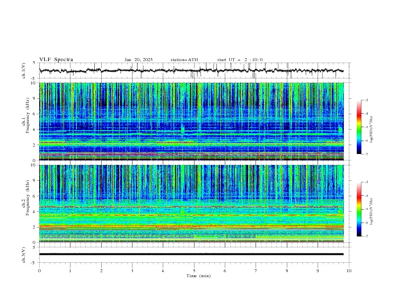Select the "start UT = 2 :10: 0" text
The image size is (393, 304).
coord(240,60)
